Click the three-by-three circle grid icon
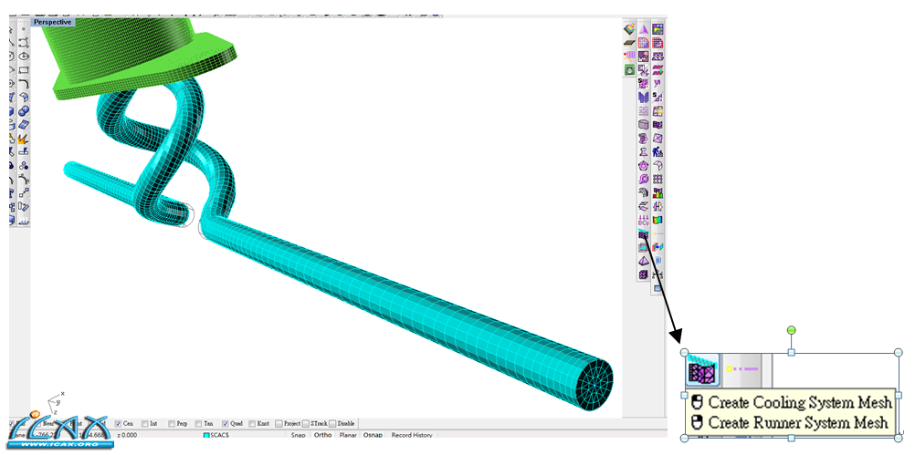Viewport: 915px width, 455px height. [657, 179]
